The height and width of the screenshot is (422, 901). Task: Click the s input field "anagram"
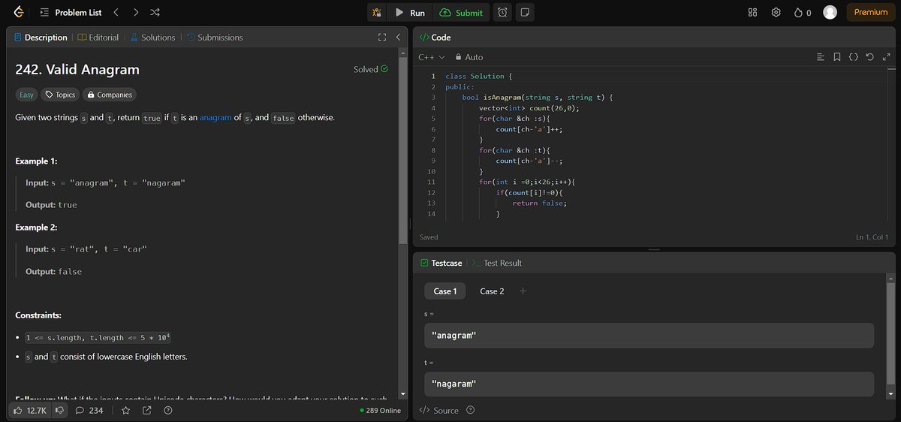649,336
